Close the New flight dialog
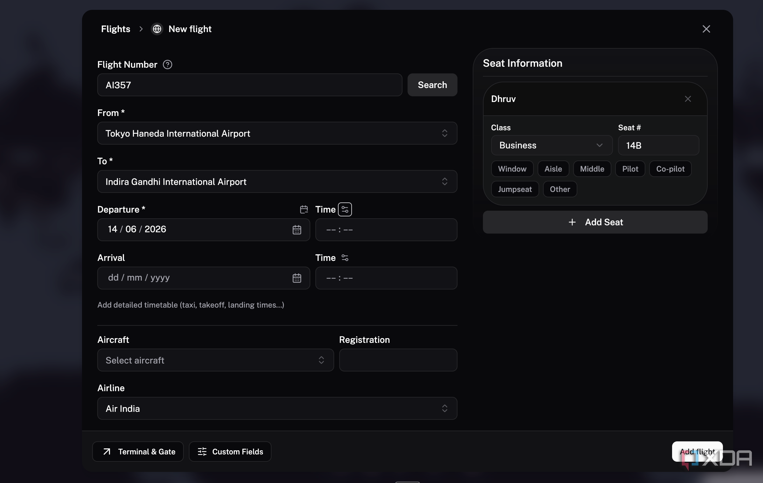The height and width of the screenshot is (483, 763). tap(706, 29)
